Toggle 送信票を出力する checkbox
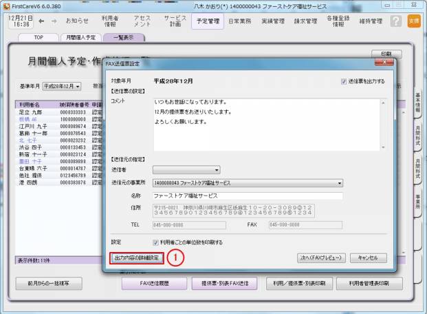Screen dimensions: 427x314 pos(344,81)
